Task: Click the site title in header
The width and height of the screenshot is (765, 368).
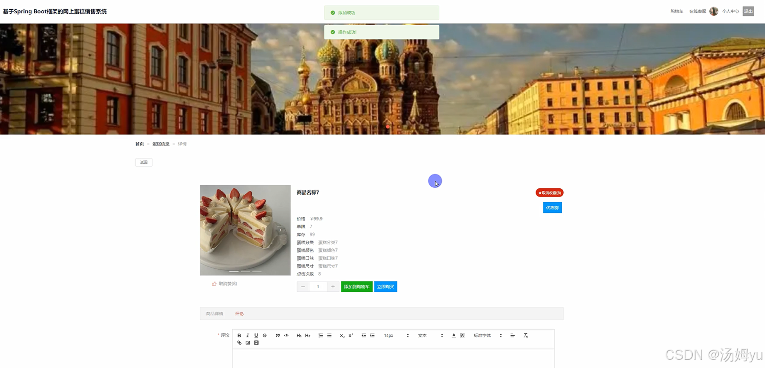Action: pyautogui.click(x=55, y=11)
